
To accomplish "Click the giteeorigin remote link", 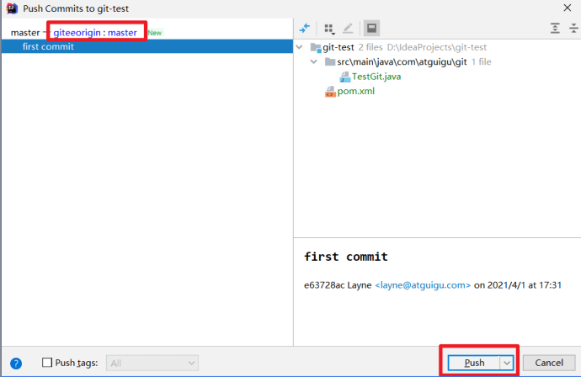I will pyautogui.click(x=77, y=33).
